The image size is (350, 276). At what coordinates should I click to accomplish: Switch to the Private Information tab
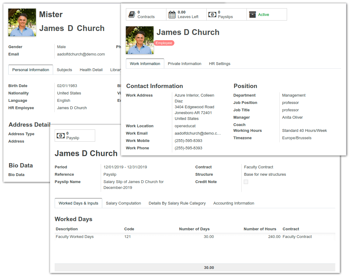click(184, 63)
